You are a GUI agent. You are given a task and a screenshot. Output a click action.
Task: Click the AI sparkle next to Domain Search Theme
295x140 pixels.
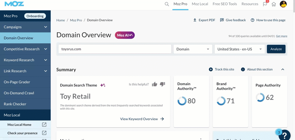tap(103, 85)
